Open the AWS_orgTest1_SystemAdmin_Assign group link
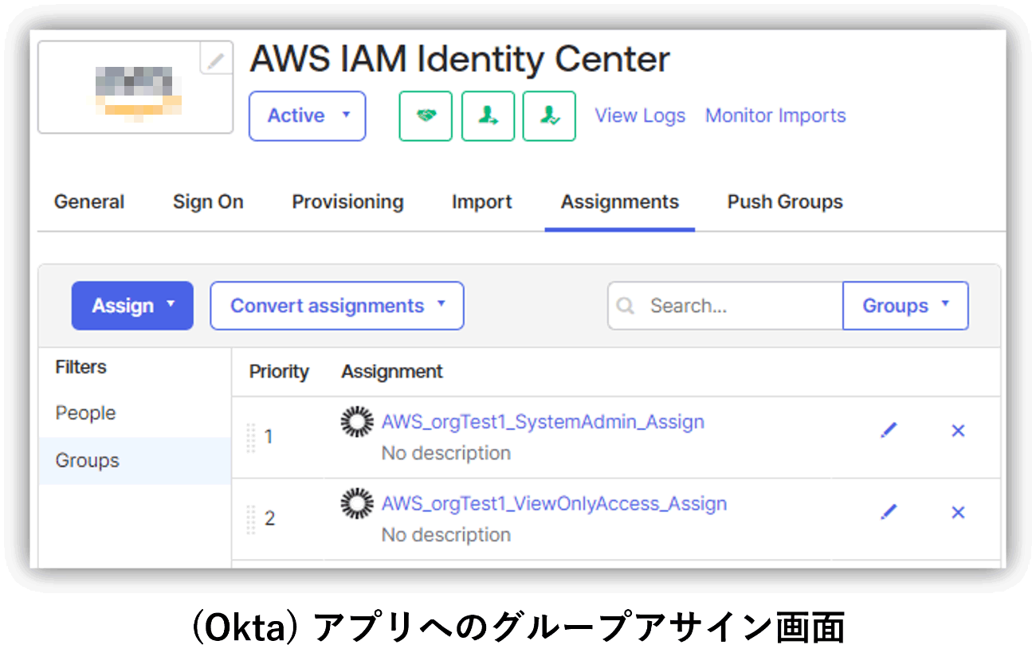Image resolution: width=1036 pixels, height=672 pixels. 543,422
